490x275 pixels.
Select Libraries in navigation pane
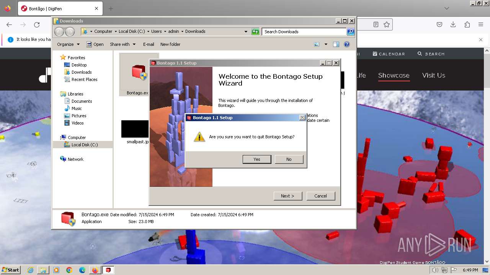(x=75, y=94)
